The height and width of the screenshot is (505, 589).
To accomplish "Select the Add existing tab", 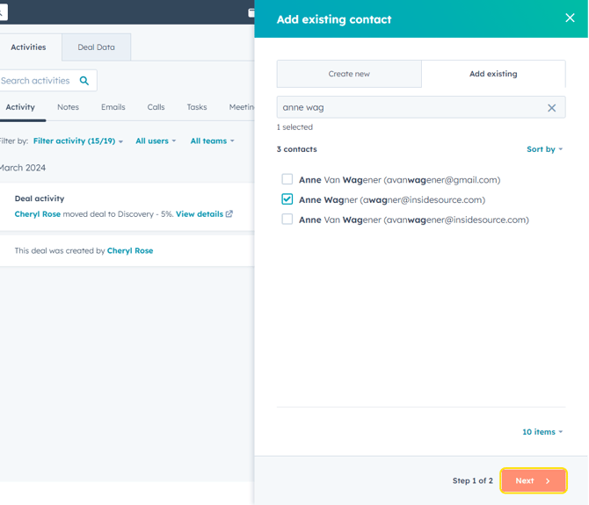I will click(493, 74).
